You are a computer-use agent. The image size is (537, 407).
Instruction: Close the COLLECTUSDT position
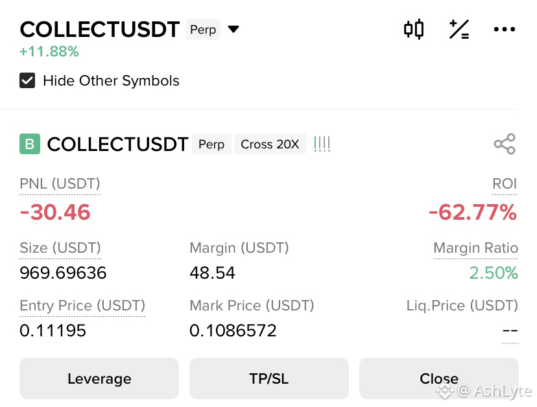[438, 378]
